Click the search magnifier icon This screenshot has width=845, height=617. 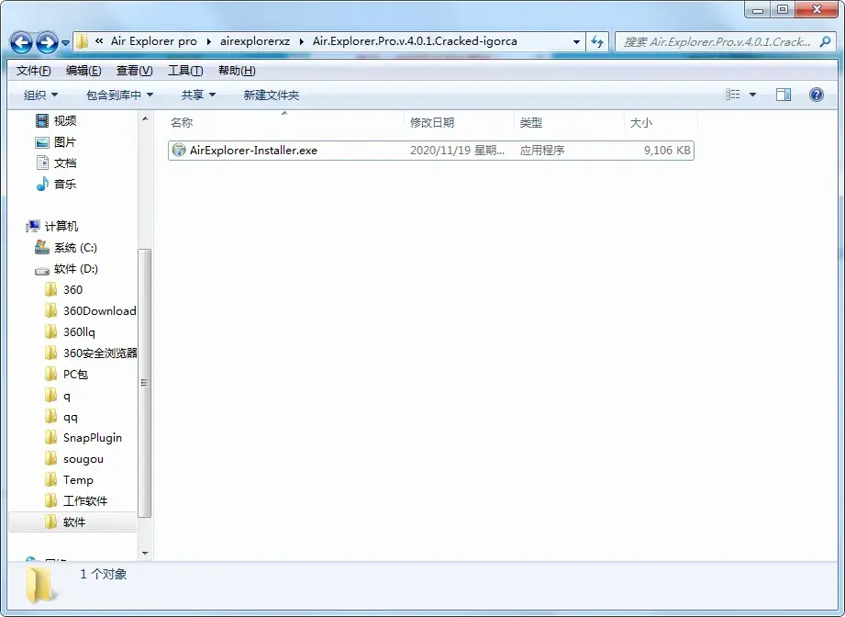(825, 41)
